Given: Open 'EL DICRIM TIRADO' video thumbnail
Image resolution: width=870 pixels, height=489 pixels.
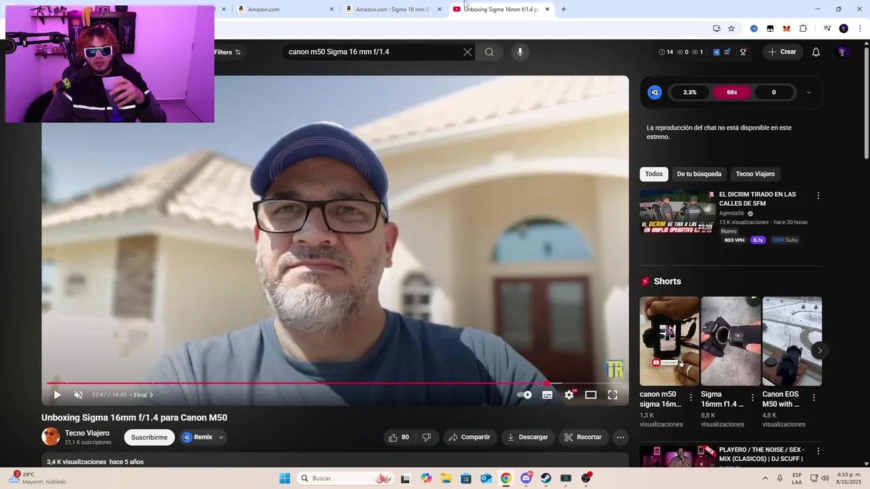Looking at the screenshot, I should click(x=677, y=212).
